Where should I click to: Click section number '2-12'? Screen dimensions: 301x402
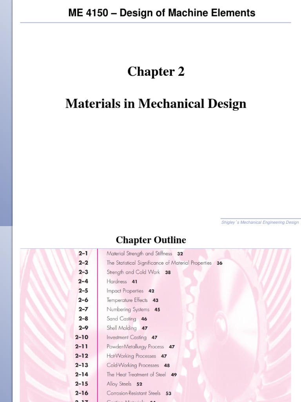click(82, 356)
